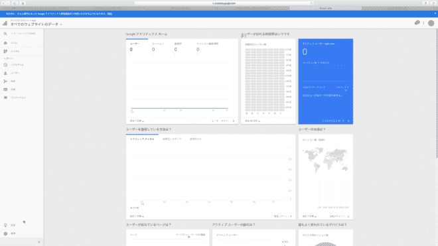Open the Behavior (行動) sidebar icon

point(5,90)
